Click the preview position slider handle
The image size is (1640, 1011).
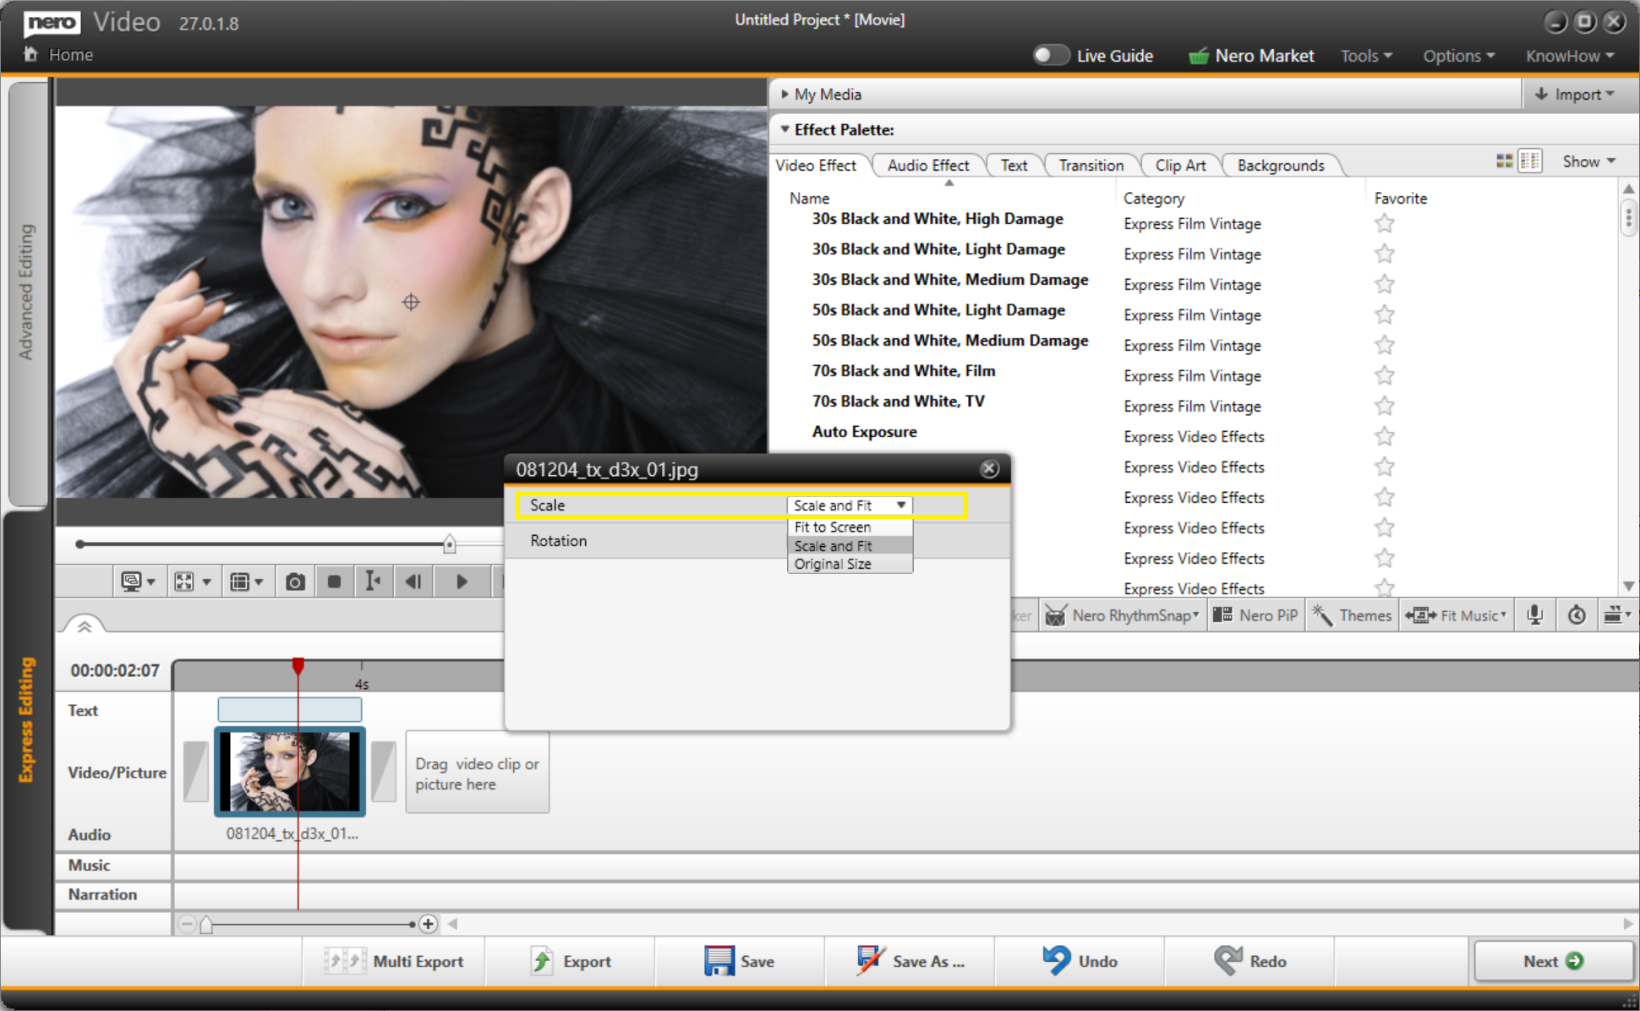pos(450,544)
